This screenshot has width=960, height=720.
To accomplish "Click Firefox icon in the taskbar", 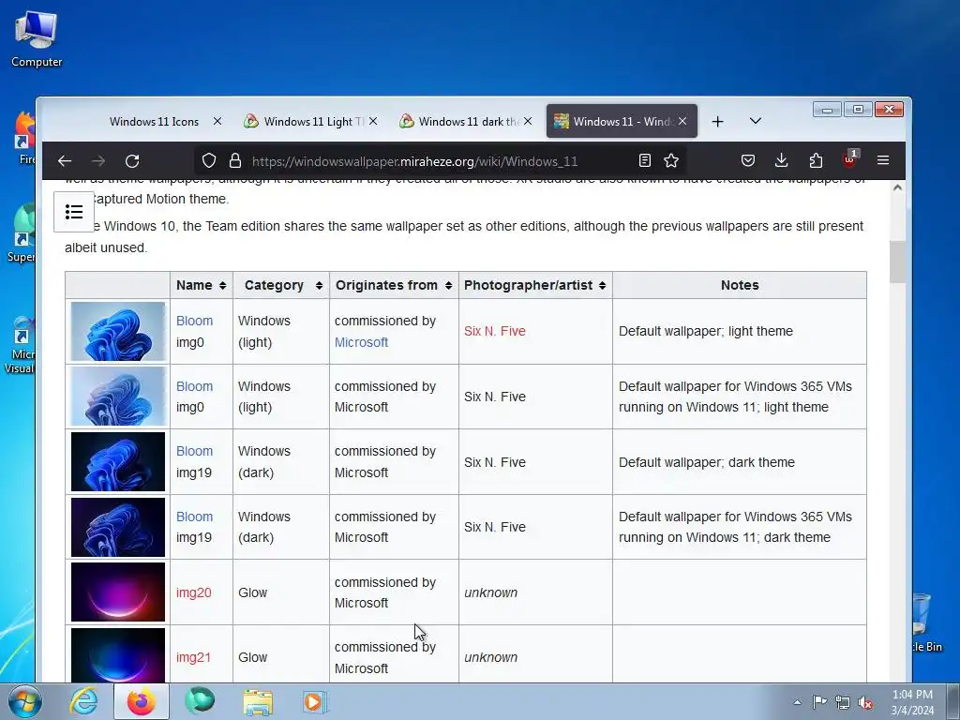I will coord(142,701).
